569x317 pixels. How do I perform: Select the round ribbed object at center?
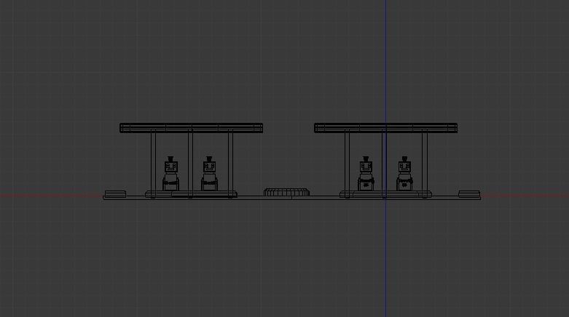286,192
